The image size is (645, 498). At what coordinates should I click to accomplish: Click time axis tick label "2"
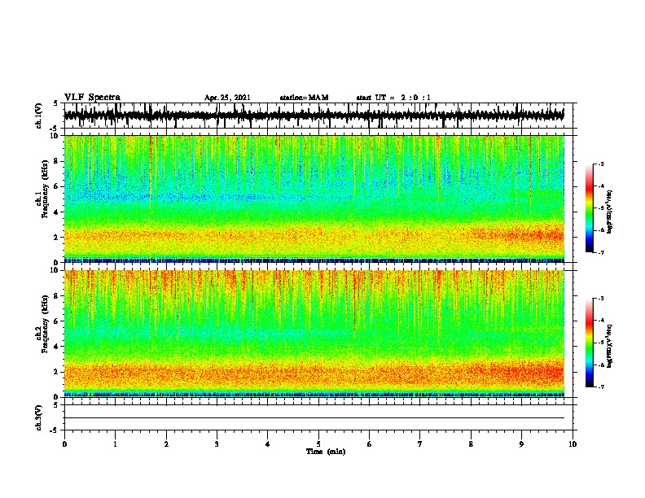coord(166,444)
